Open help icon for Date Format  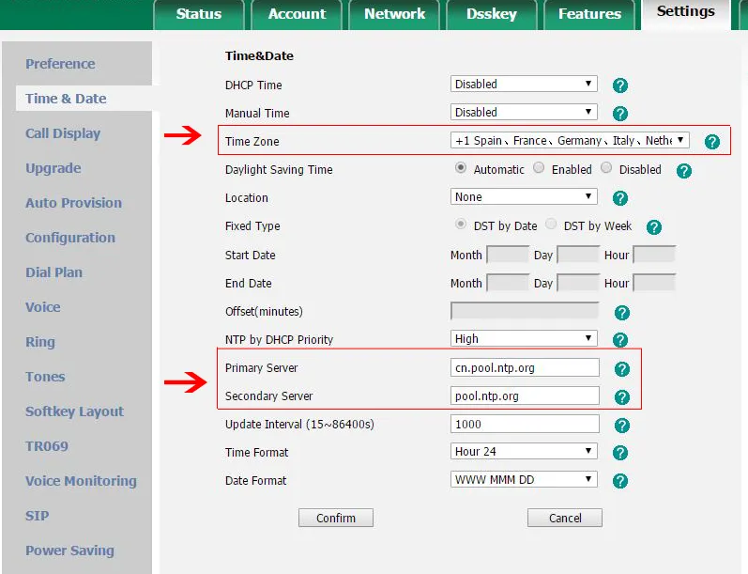(x=619, y=481)
